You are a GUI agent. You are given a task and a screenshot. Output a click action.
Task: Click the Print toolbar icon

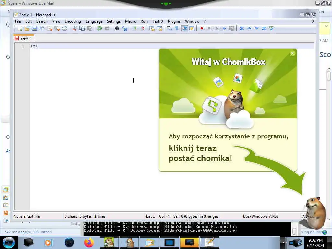[x=65, y=28]
